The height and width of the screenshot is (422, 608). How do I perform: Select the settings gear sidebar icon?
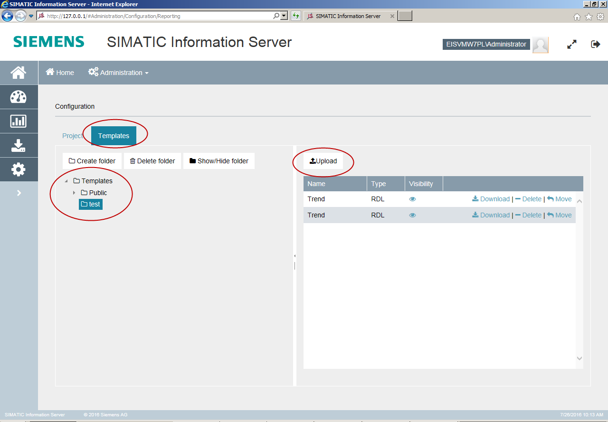[19, 169]
